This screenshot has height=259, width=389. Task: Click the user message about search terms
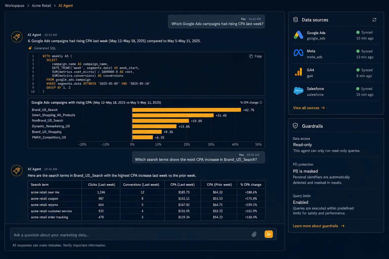point(199,157)
